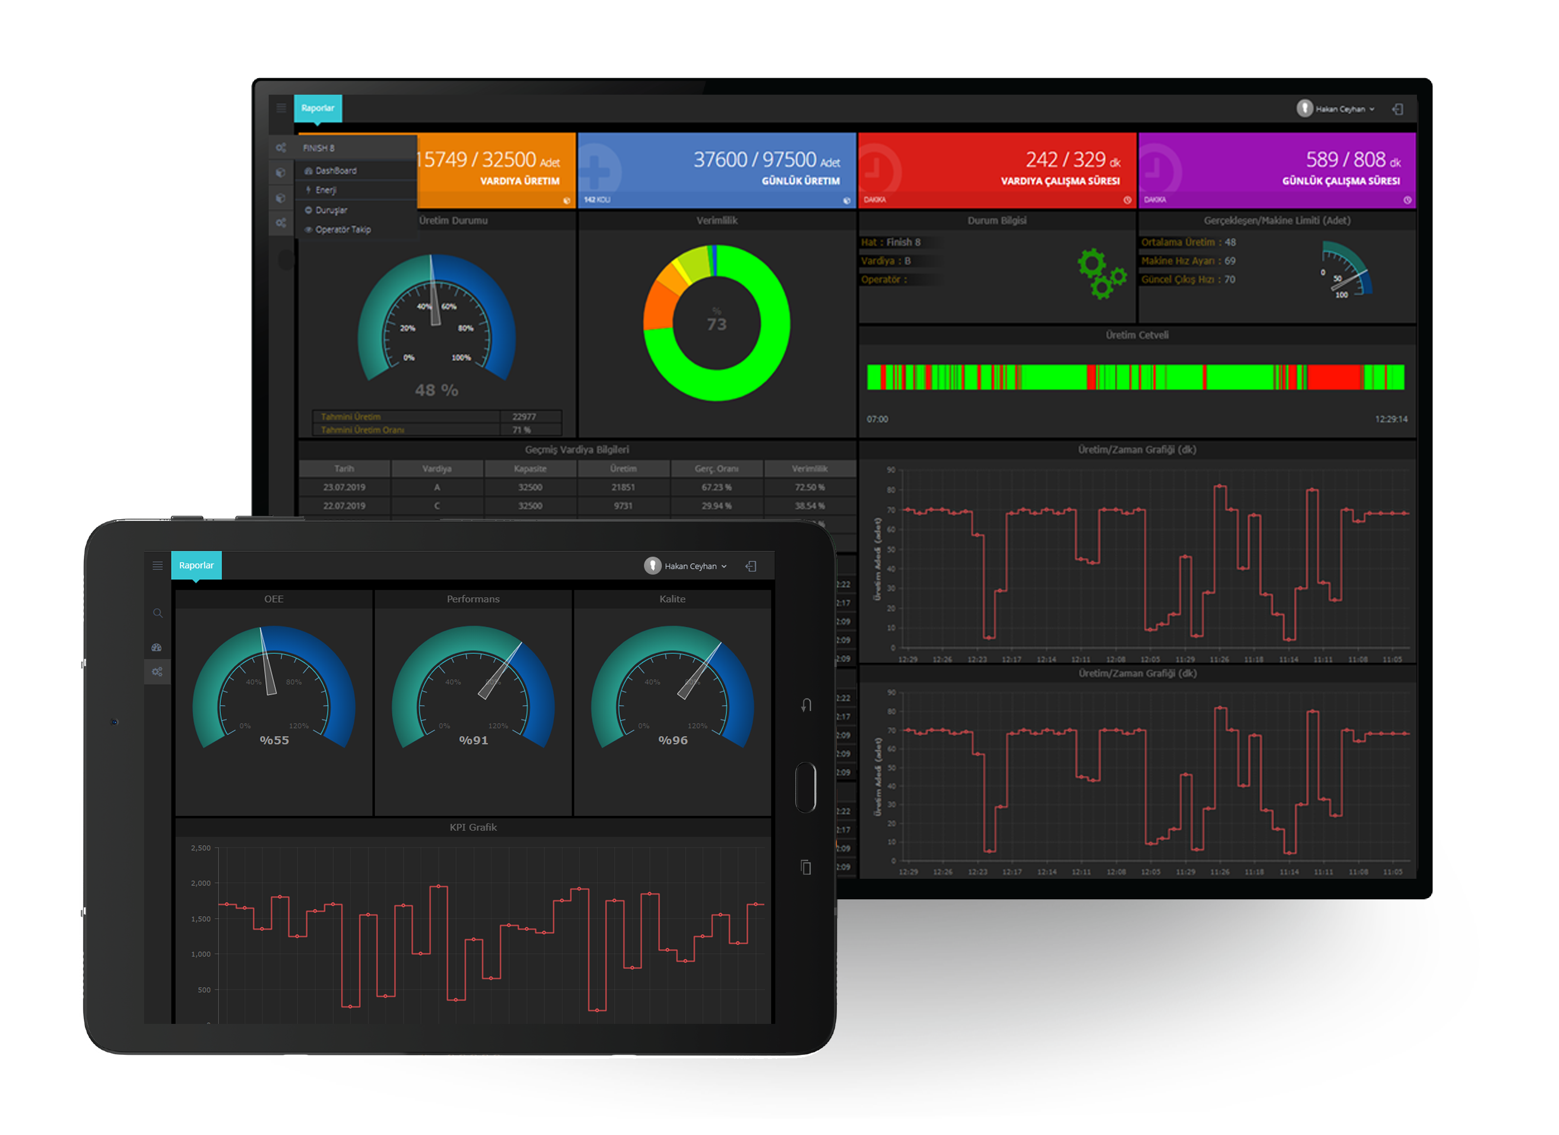Click the tablet sidebar search icon
This screenshot has height=1135, width=1559.
[x=157, y=613]
